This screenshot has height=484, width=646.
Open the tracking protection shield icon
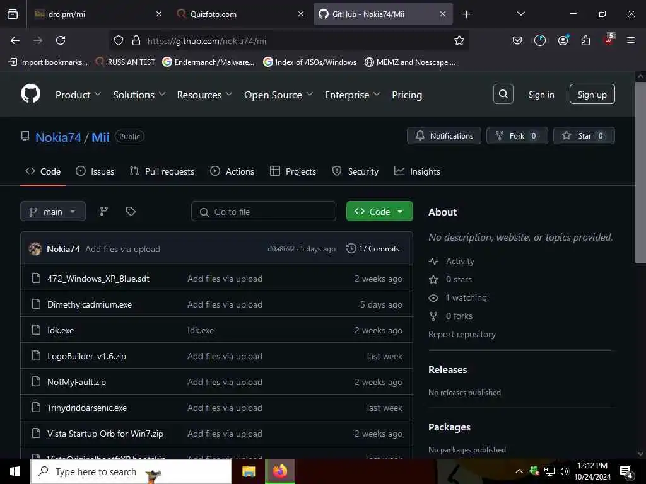119,40
